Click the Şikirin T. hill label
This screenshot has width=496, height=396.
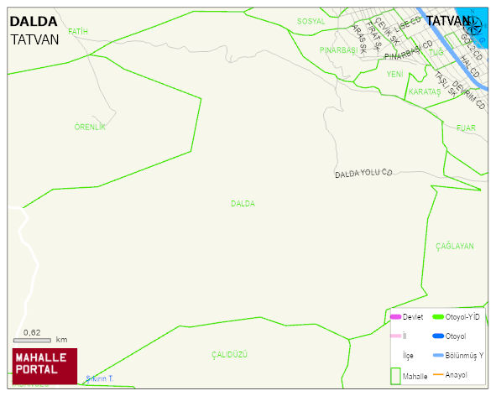100,378
